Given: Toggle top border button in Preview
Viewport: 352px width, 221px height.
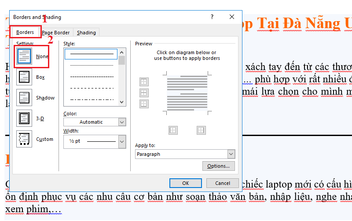Looking at the screenshot, I should 144,82.
